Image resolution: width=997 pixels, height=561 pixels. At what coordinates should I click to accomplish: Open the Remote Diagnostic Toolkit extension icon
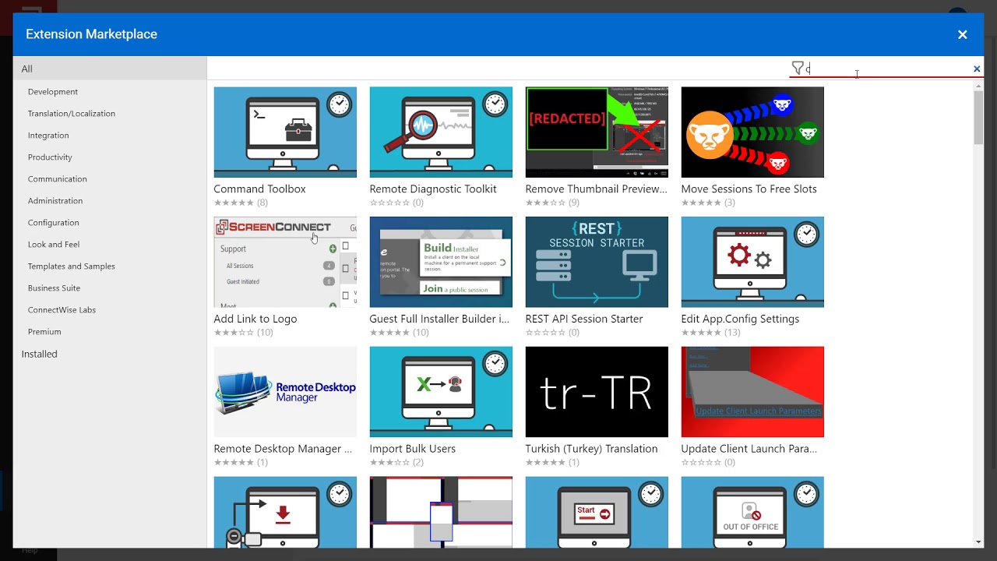tap(441, 132)
